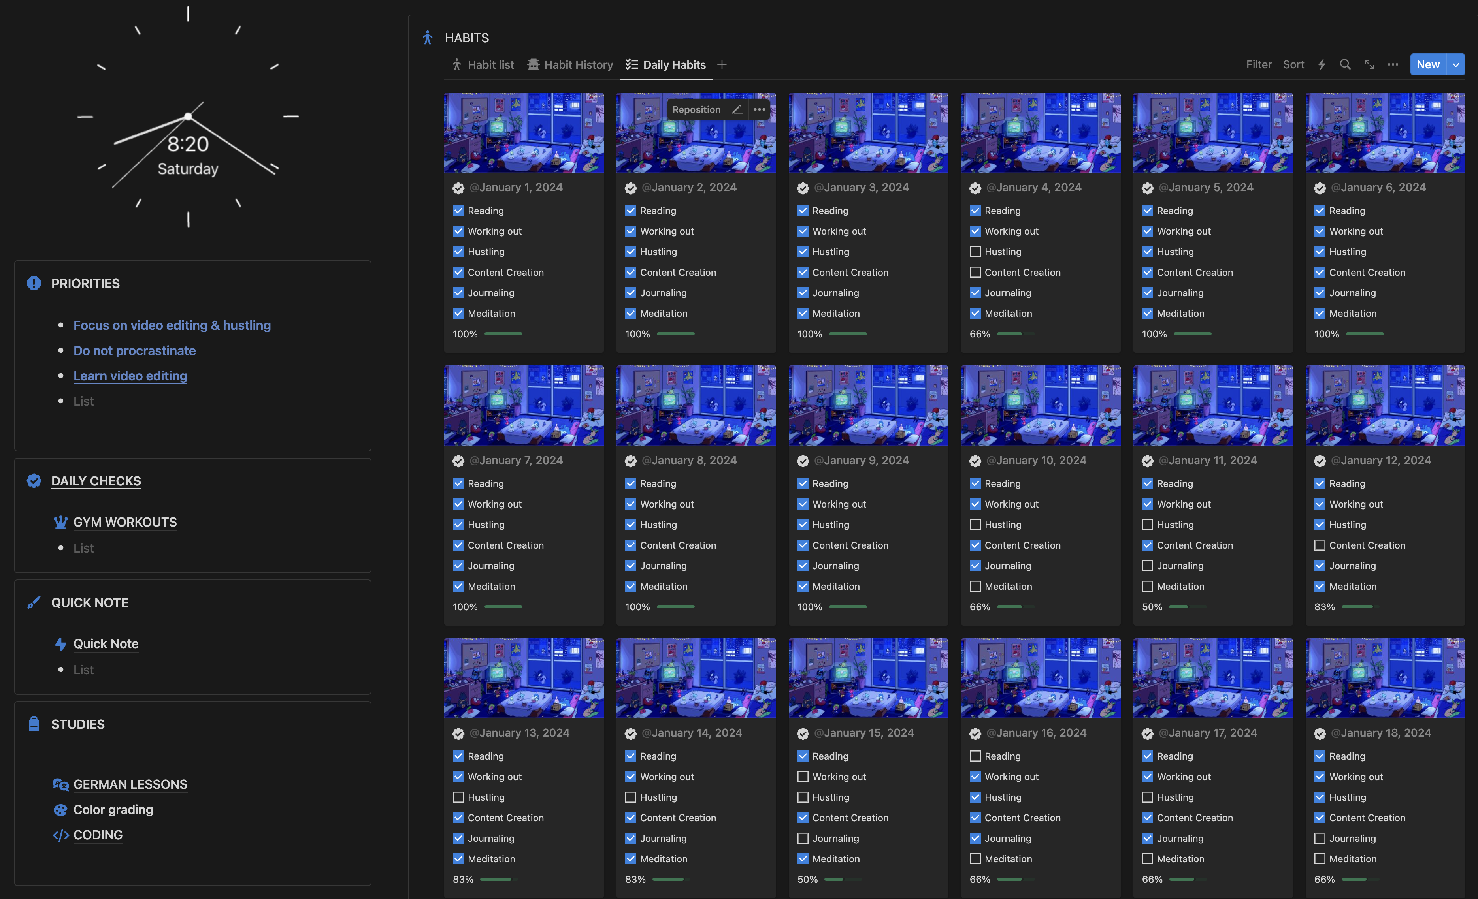Click the 66% progress bar on January 4
1478x899 pixels.
[x=1016, y=334]
